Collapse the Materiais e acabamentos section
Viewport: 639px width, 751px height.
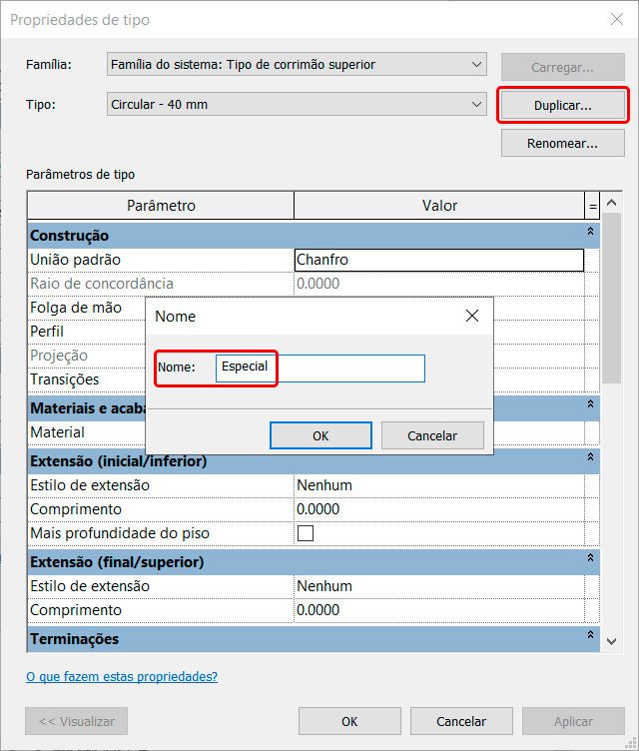[x=590, y=404]
